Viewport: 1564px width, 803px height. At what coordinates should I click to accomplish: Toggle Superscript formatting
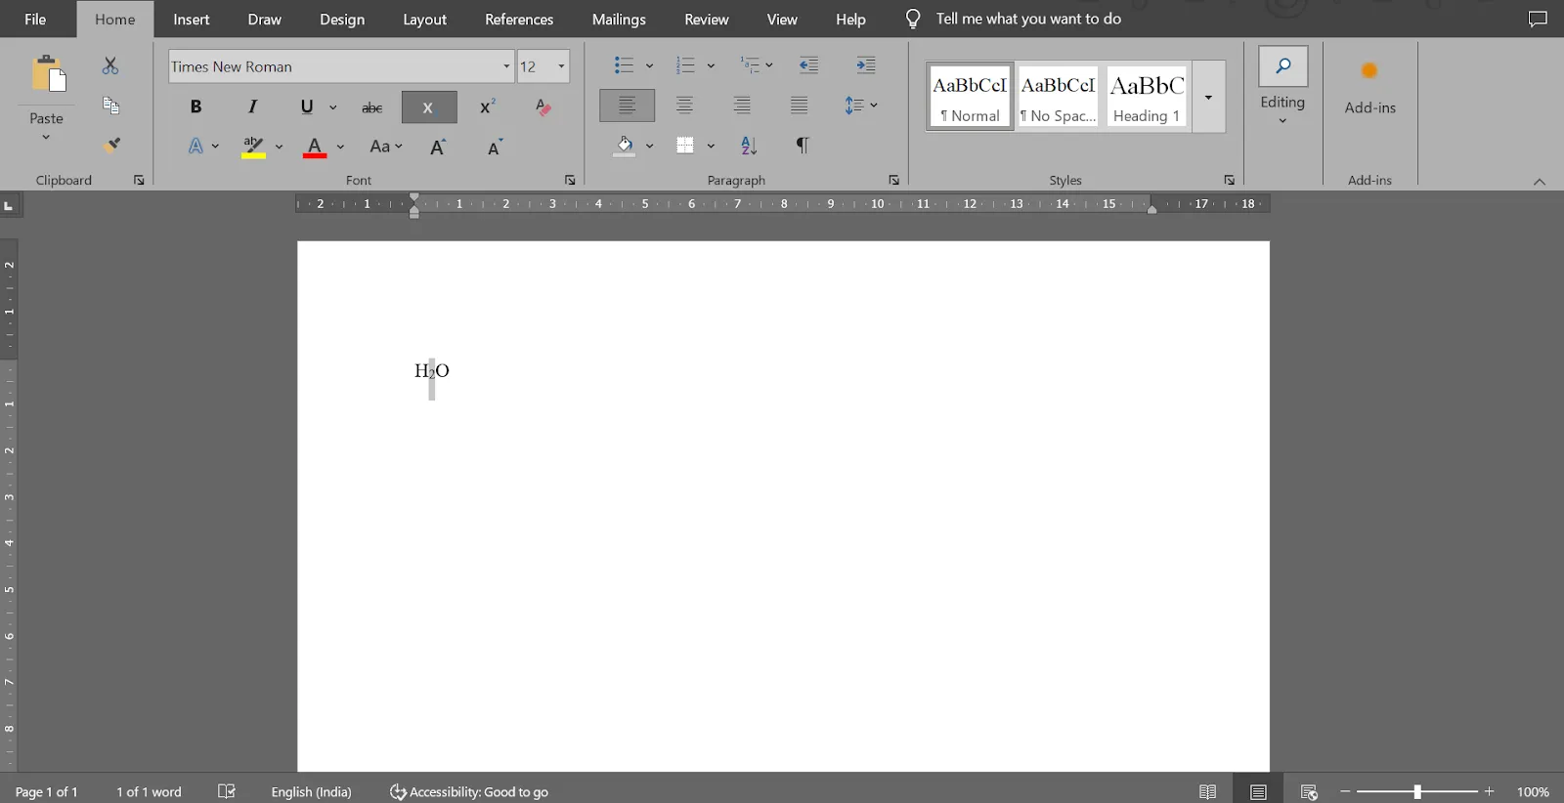click(487, 107)
